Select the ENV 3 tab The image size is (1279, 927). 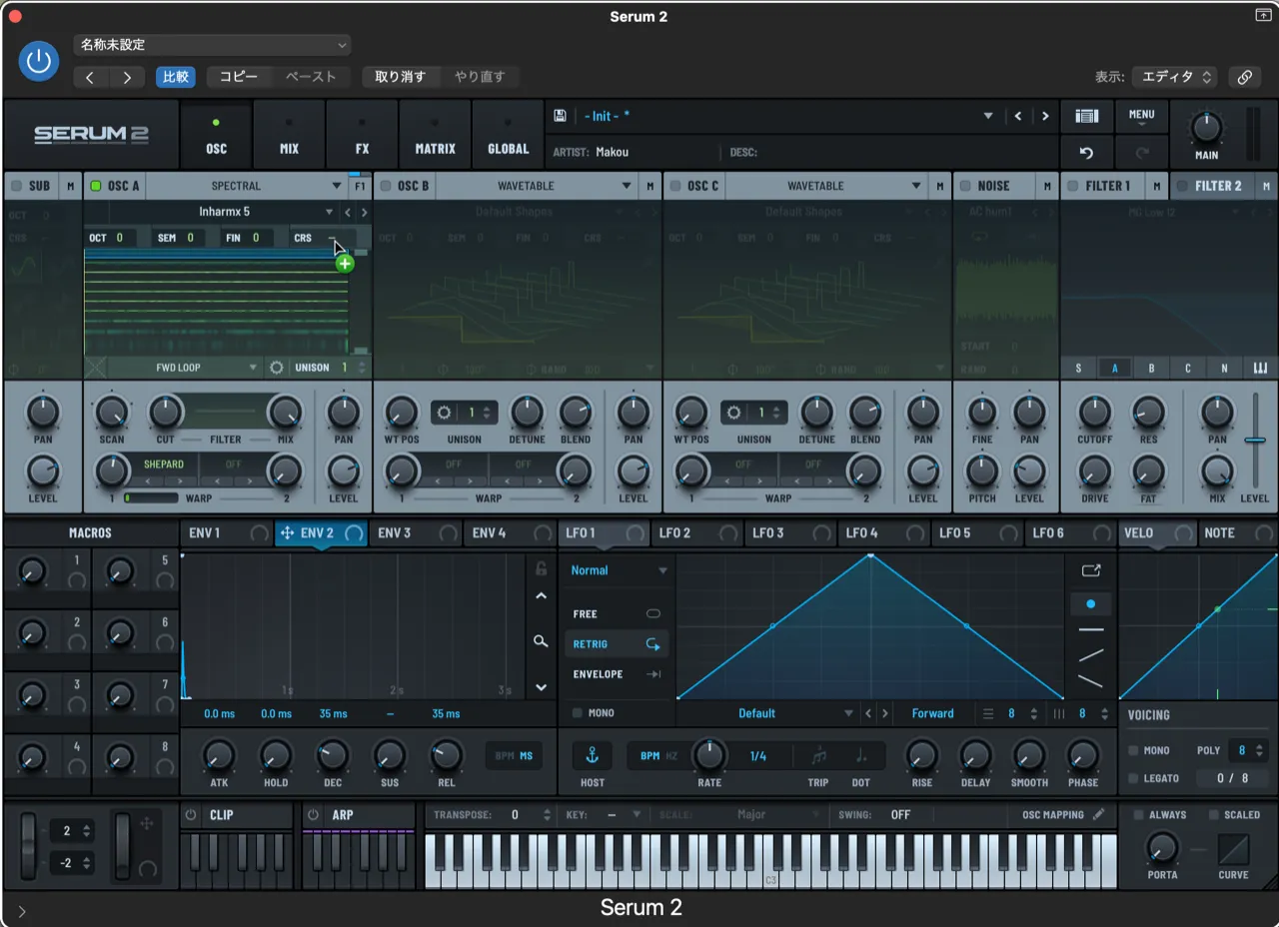395,533
